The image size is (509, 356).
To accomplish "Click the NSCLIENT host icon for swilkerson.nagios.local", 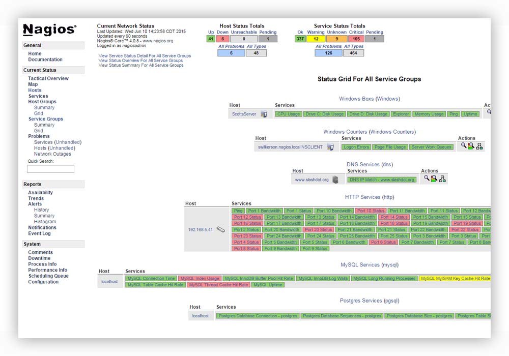I will pyautogui.click(x=330, y=147).
